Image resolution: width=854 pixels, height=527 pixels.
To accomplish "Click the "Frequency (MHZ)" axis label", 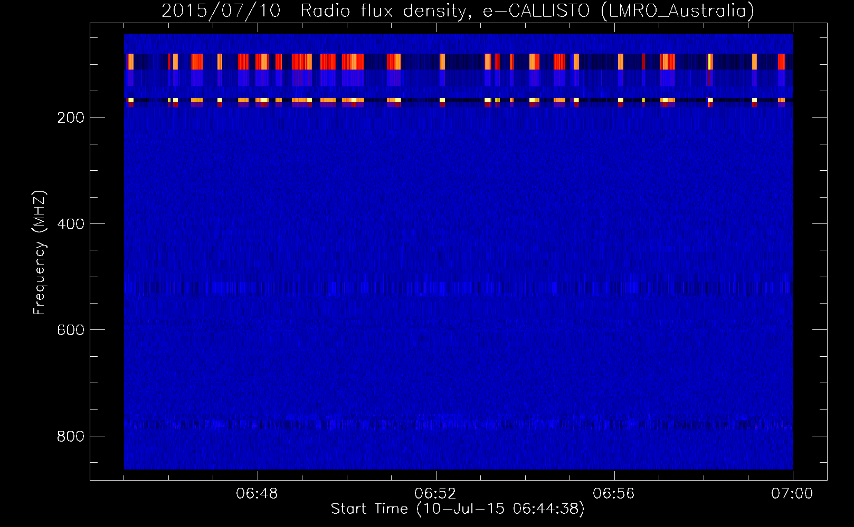I will [40, 253].
